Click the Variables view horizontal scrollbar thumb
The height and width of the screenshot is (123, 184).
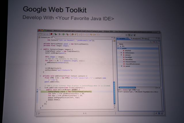click(127, 88)
